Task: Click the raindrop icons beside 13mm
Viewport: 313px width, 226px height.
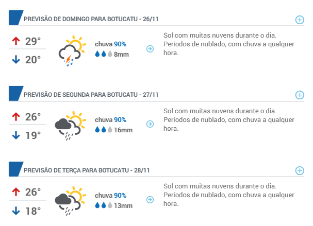Action: (104, 205)
